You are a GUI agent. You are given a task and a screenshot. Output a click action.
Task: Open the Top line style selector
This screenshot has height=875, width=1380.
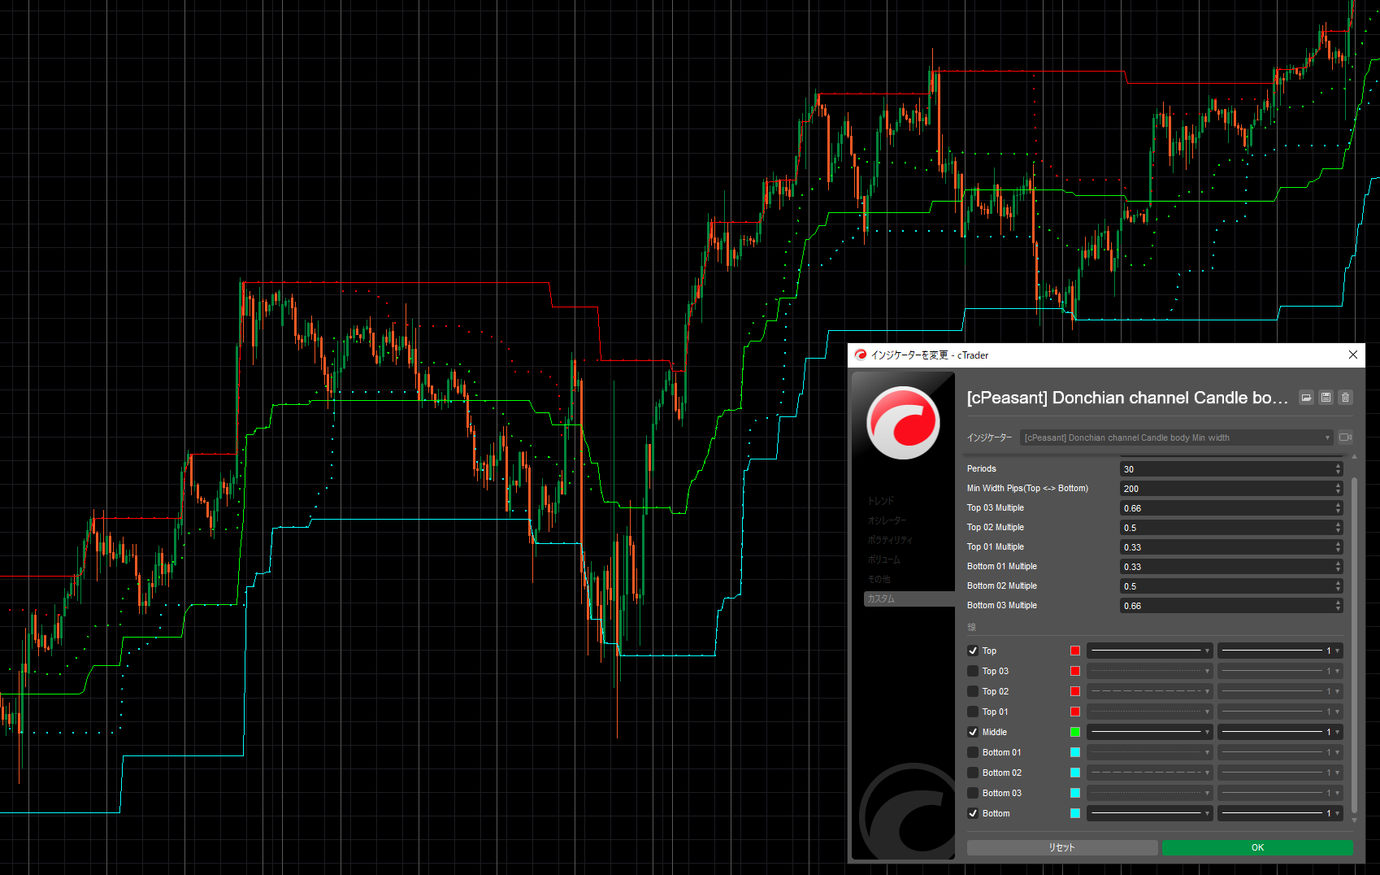pos(1149,650)
